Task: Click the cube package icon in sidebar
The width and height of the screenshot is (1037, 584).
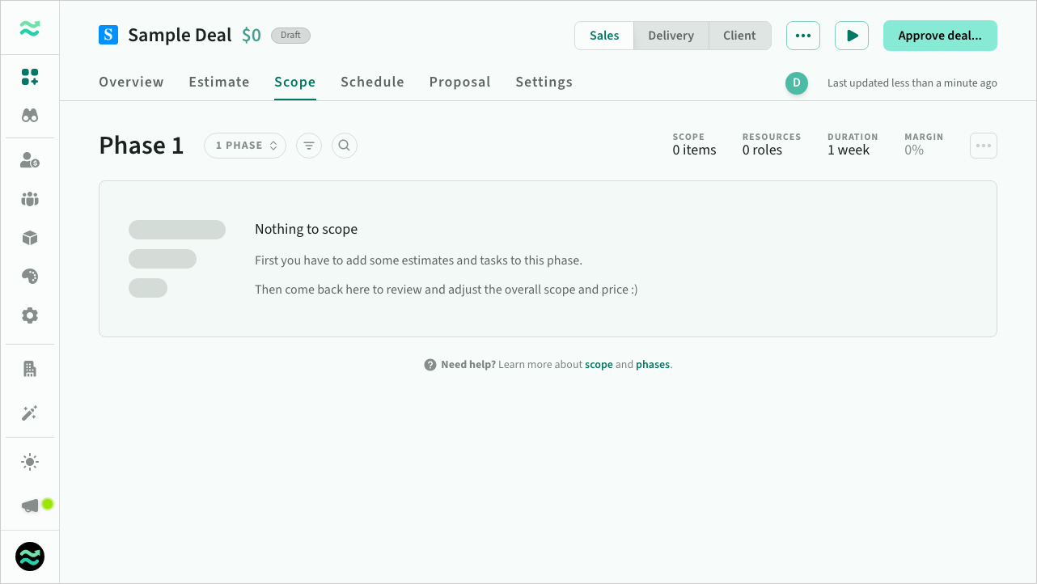Action: pos(30,238)
